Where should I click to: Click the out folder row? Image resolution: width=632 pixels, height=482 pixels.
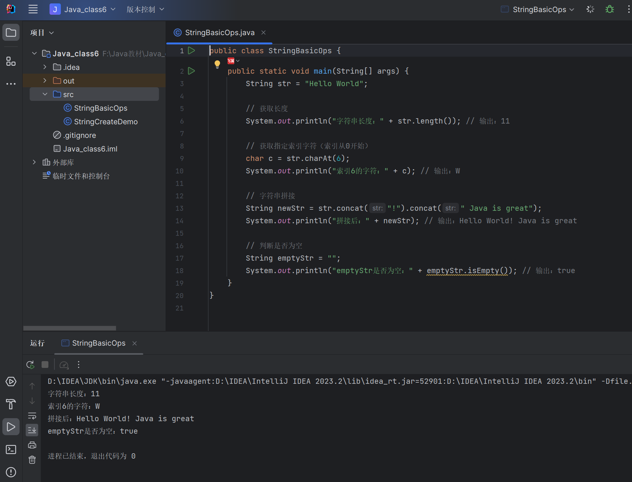pyautogui.click(x=94, y=81)
